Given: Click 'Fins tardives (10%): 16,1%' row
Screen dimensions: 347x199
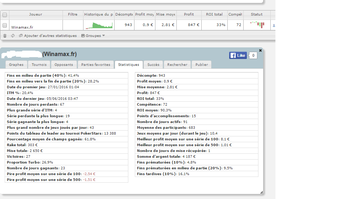Looking at the screenshot, I should tap(197, 174).
